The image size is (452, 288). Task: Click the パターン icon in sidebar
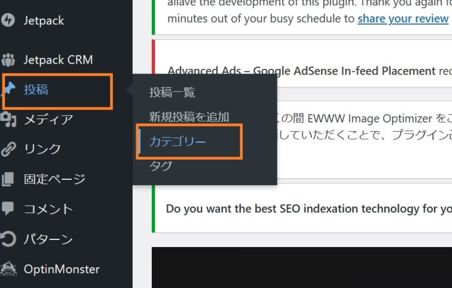pos(8,239)
